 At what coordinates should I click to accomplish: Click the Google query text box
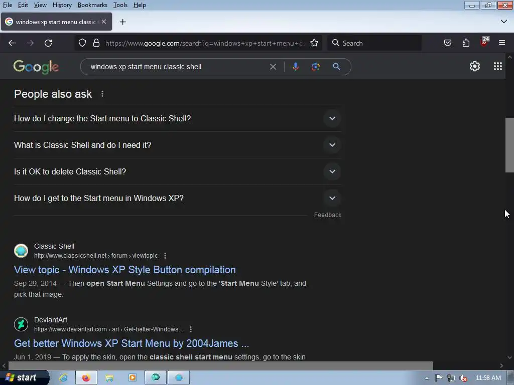[x=177, y=67]
